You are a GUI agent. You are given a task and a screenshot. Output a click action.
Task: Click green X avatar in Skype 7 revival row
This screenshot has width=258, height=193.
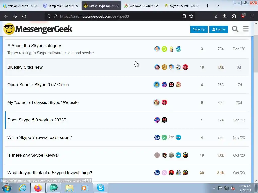(x=164, y=137)
